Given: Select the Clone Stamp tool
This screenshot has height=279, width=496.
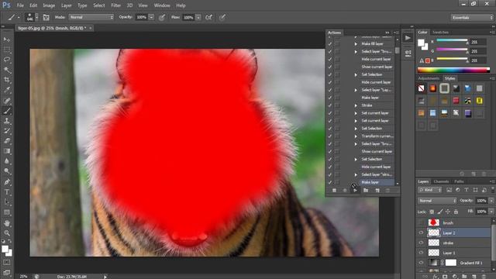Looking at the screenshot, I should pyautogui.click(x=7, y=121).
